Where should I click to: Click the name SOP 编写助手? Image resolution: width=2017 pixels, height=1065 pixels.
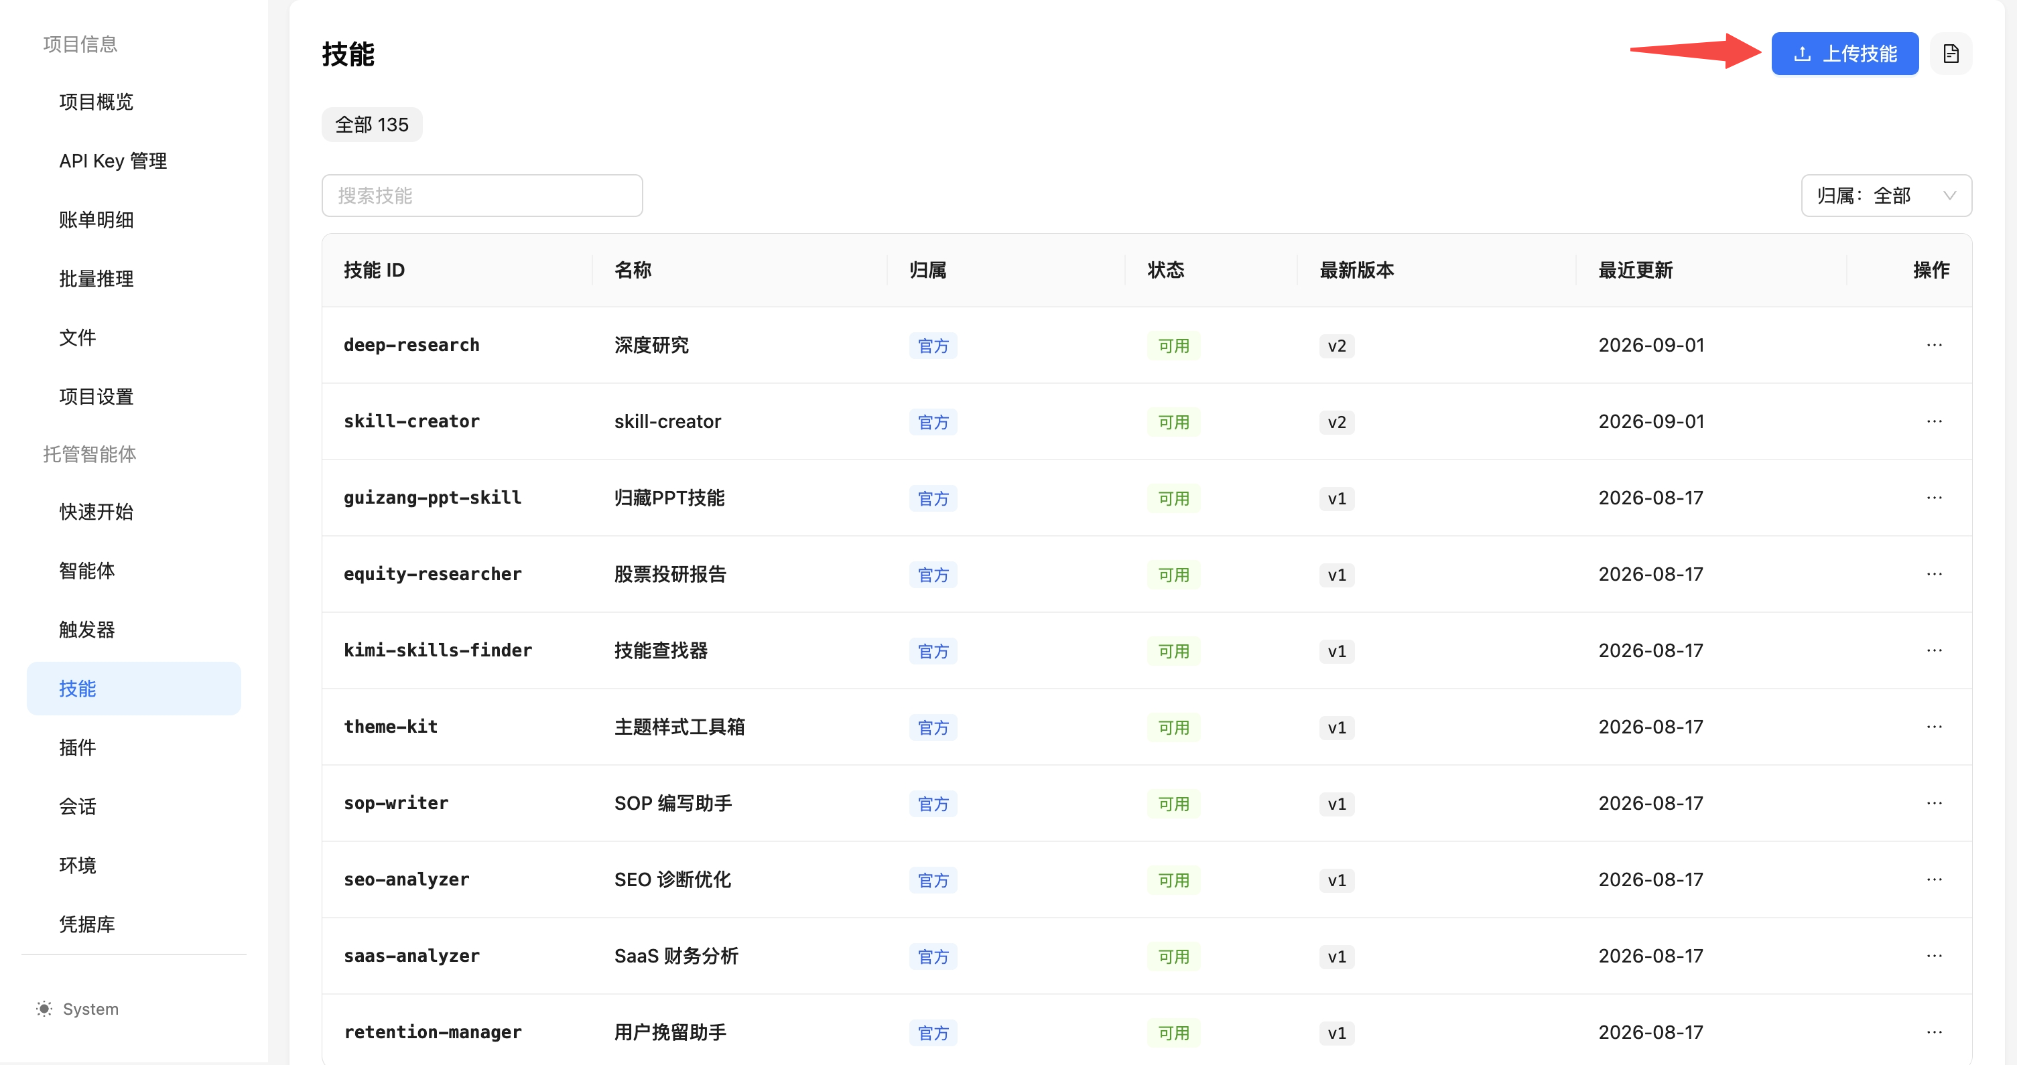coord(673,804)
